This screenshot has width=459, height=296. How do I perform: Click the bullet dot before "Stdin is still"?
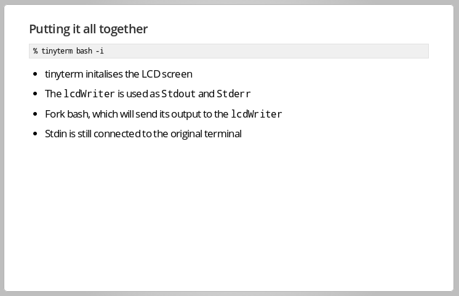pyautogui.click(x=36, y=134)
